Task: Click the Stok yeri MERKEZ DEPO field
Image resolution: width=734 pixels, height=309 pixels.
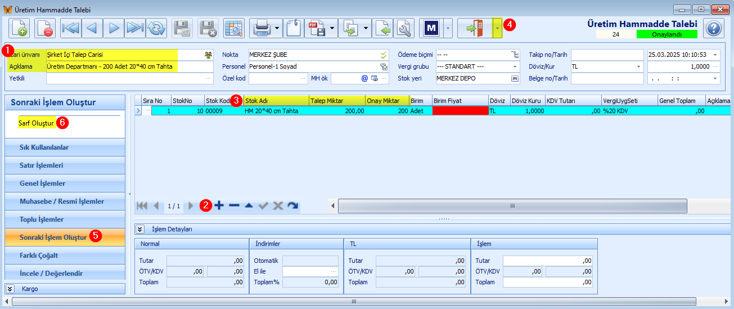Action: tap(478, 78)
